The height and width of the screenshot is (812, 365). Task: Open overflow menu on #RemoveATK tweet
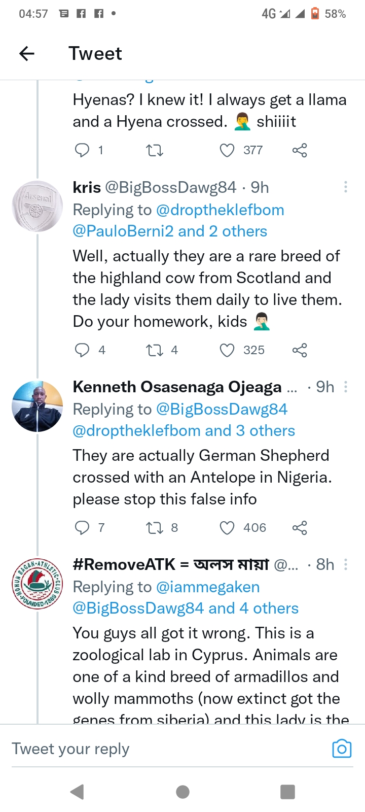(x=346, y=564)
